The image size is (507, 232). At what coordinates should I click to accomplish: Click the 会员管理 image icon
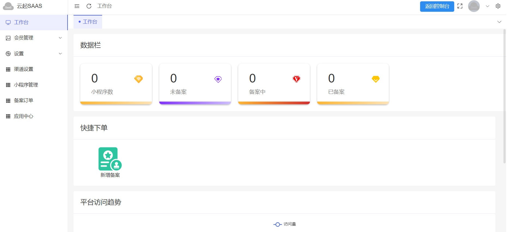click(8, 38)
